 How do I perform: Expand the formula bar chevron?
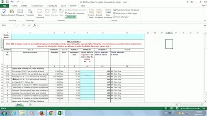point(205,25)
